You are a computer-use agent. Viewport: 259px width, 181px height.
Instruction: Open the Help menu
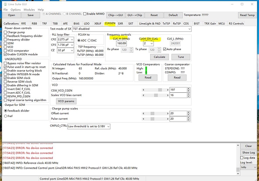click(x=41, y=10)
